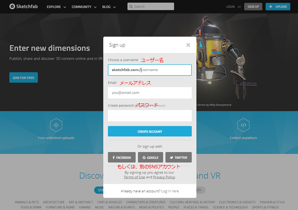Viewport: 298px width, 210px height.
Task: Focus the Email input field
Action: [150, 93]
